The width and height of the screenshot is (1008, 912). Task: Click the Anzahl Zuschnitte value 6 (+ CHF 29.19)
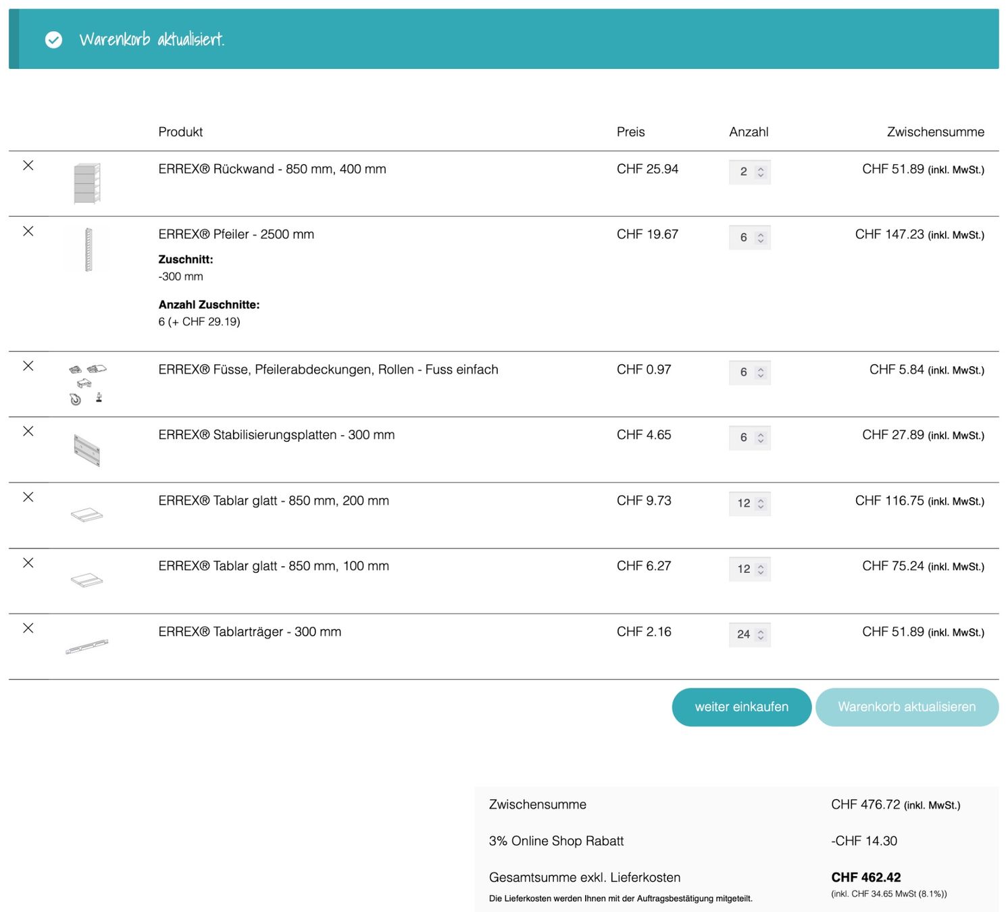199,322
